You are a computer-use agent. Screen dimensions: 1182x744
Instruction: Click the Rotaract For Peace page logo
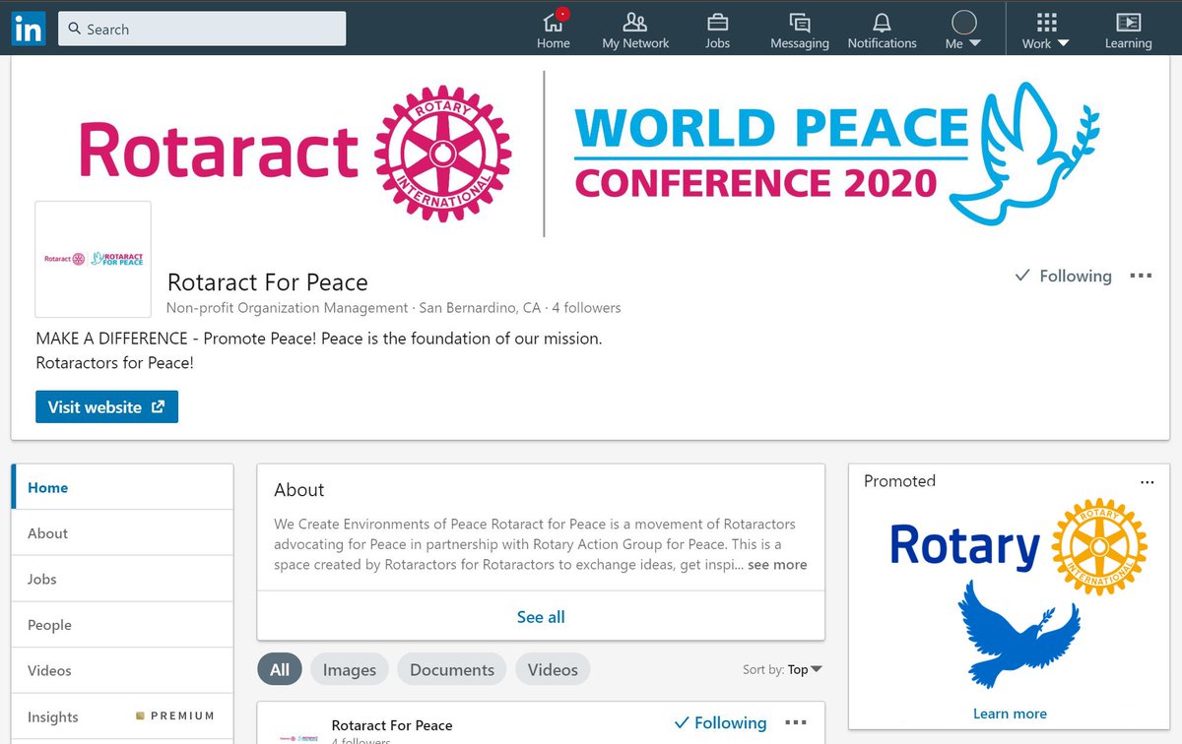(x=94, y=259)
